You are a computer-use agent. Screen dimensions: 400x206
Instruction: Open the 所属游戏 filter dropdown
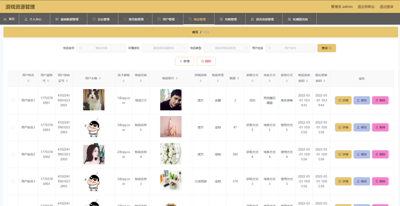click(x=165, y=48)
